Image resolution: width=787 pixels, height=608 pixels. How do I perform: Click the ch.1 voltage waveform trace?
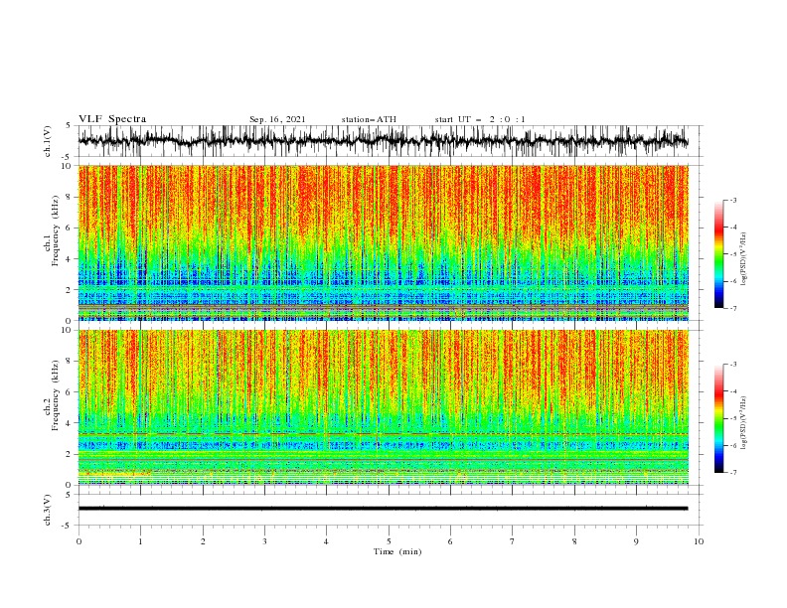pyautogui.click(x=383, y=141)
